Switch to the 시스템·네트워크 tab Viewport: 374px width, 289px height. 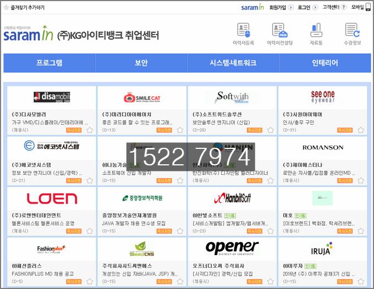point(233,63)
